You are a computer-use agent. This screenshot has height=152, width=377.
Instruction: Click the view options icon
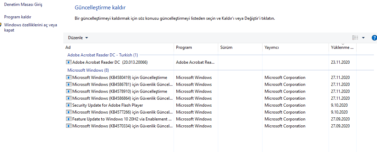tap(355, 38)
